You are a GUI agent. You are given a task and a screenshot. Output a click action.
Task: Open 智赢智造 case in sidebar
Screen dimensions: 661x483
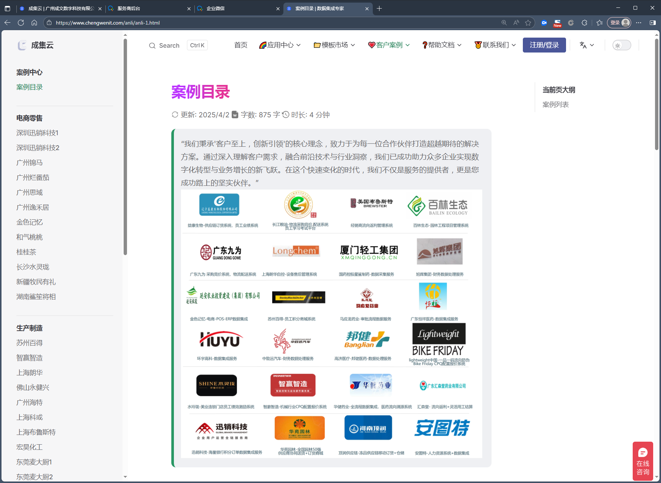tap(29, 358)
